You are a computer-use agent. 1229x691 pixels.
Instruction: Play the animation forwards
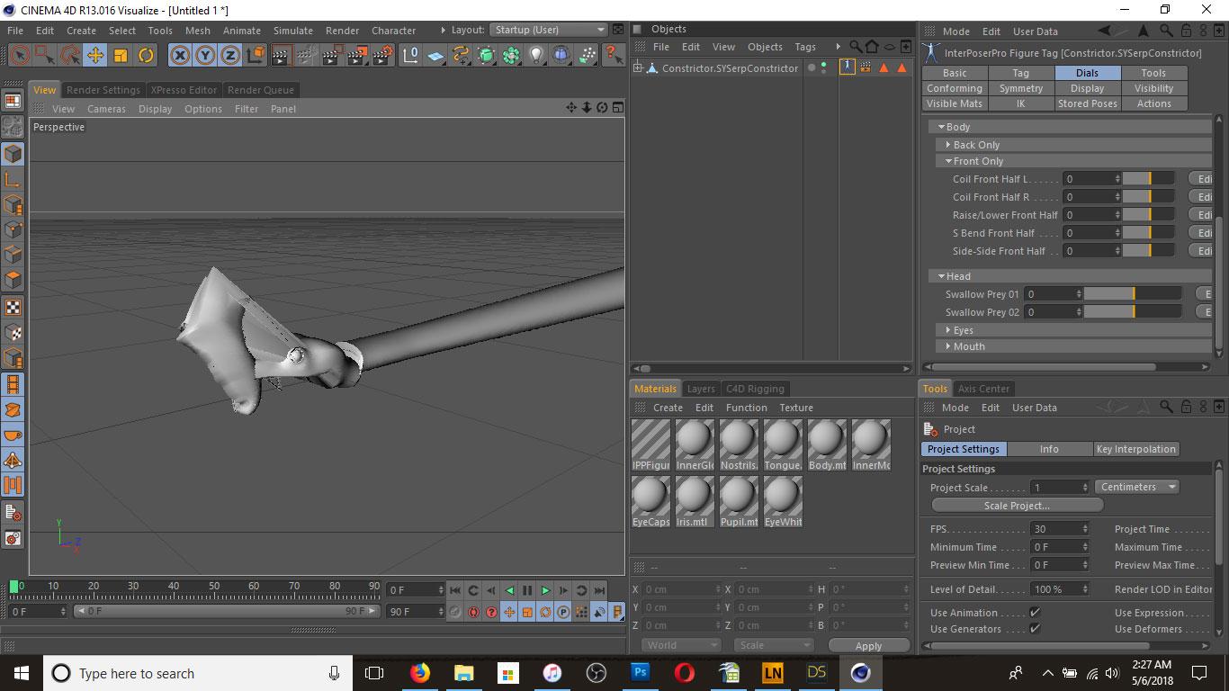click(545, 590)
